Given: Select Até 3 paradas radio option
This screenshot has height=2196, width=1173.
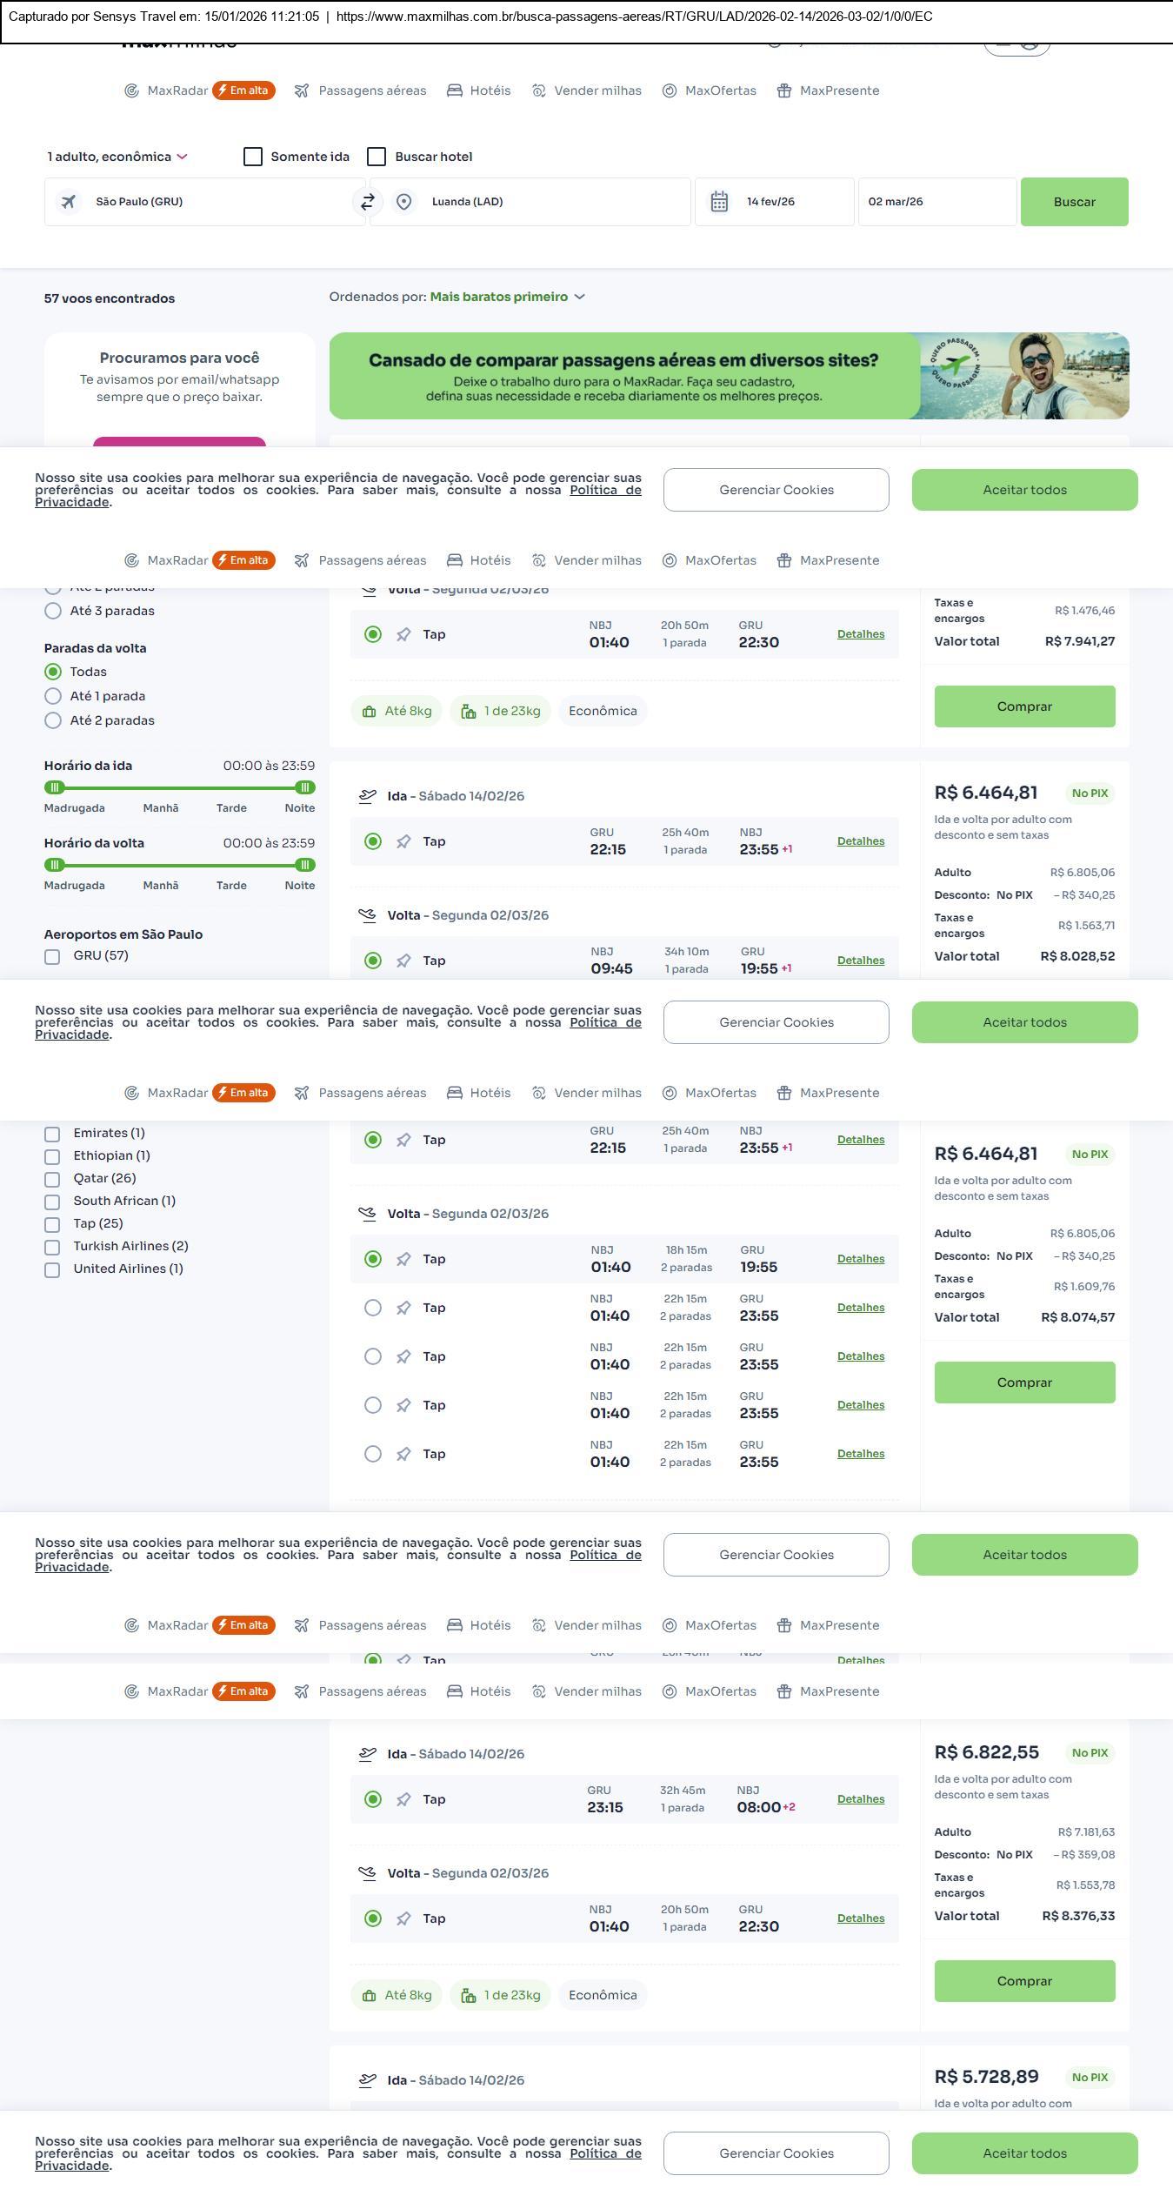Looking at the screenshot, I should pyautogui.click(x=53, y=611).
